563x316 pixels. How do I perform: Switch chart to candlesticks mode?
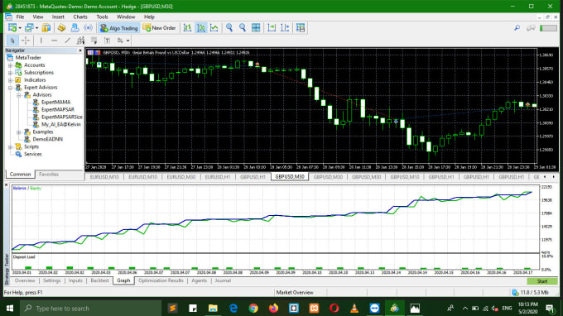(201, 27)
